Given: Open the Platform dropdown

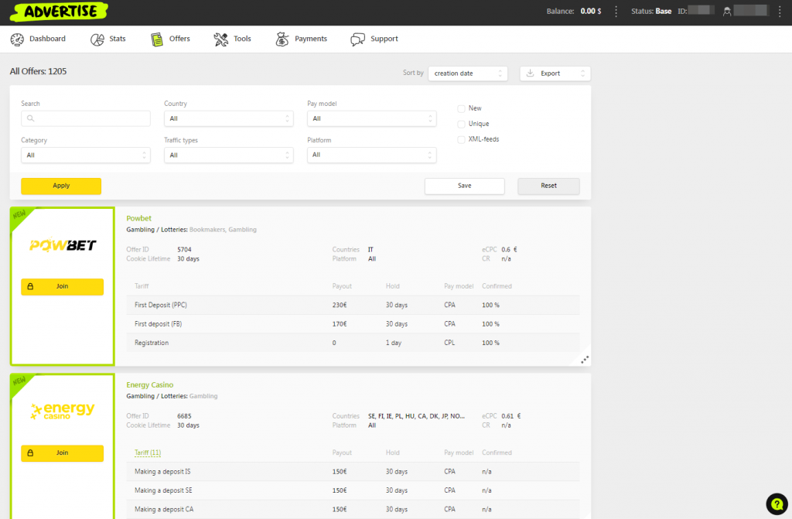Looking at the screenshot, I should point(372,155).
